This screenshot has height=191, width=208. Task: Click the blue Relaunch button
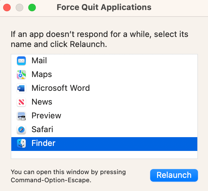click(174, 175)
